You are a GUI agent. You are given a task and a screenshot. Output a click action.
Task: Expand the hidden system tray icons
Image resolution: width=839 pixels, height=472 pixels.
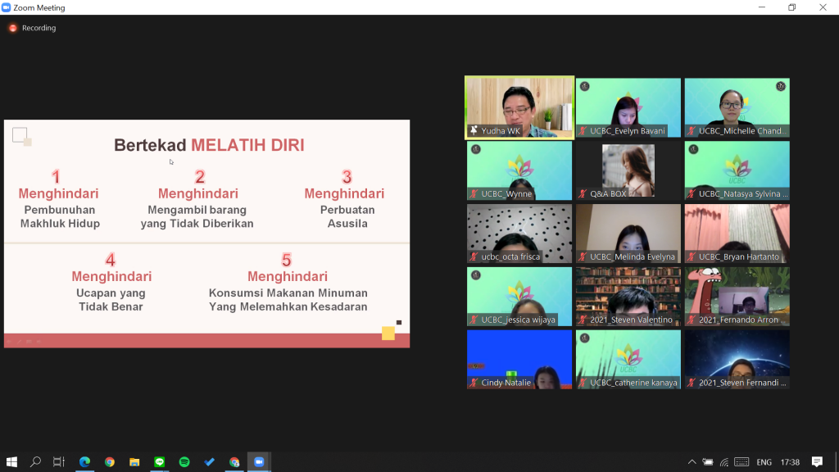coord(692,462)
